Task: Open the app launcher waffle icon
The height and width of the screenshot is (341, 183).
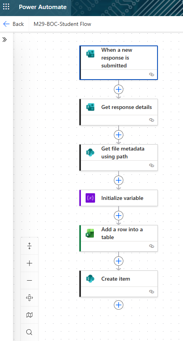Action: coord(6,7)
